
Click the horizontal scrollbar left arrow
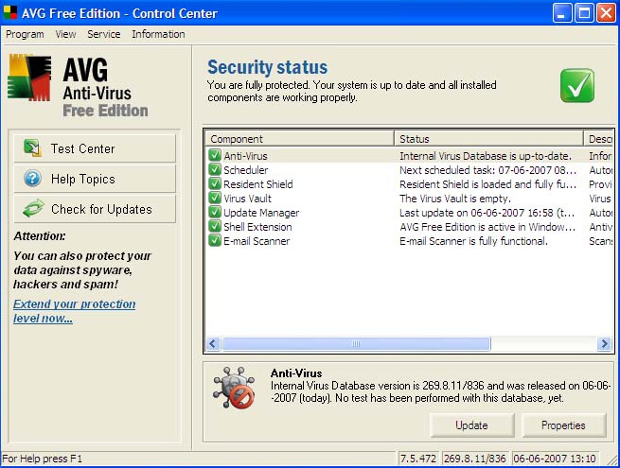[x=213, y=343]
